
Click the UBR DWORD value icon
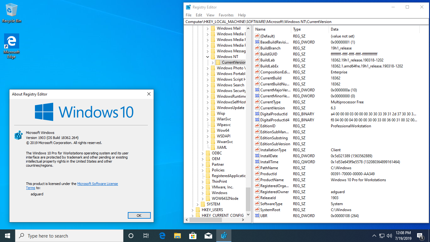(257, 216)
